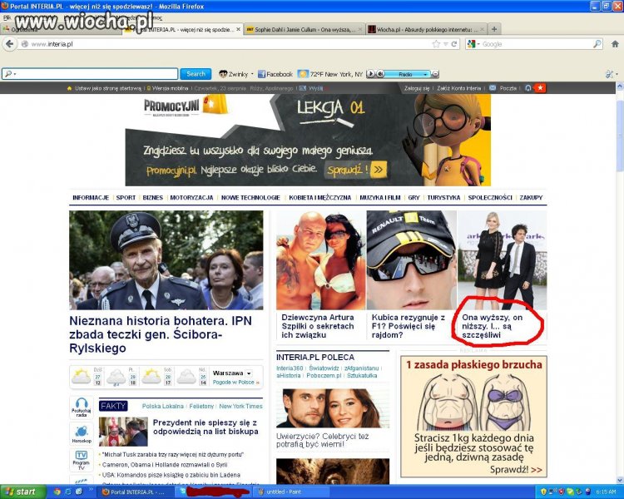Open the SPORT menu section
The width and height of the screenshot is (624, 499).
point(126,197)
